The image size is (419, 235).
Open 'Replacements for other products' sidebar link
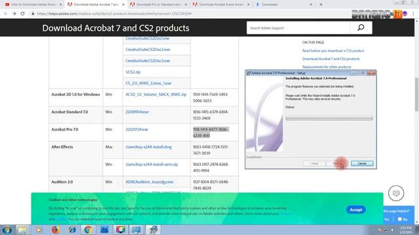(327, 67)
